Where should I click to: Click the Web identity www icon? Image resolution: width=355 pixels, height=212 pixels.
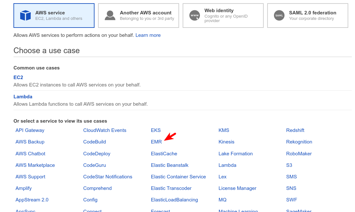(195, 15)
